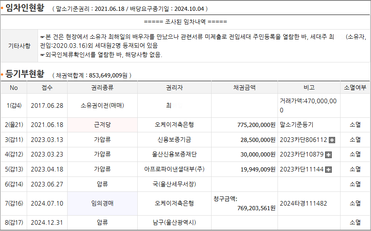Click 소멸 status in 임의경매 row
The height and width of the screenshot is (231, 371).
pyautogui.click(x=355, y=203)
